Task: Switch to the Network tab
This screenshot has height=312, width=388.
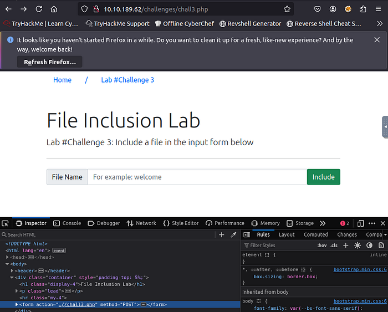Action: coord(141,223)
